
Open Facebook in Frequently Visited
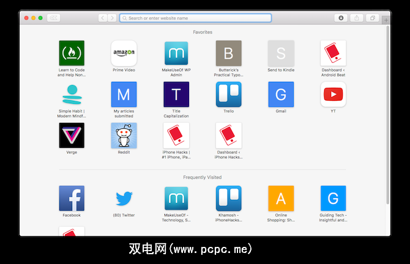72,198
